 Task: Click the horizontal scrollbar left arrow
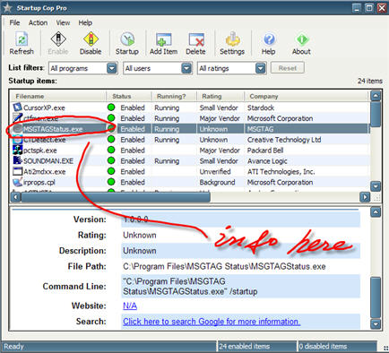coord(15,197)
